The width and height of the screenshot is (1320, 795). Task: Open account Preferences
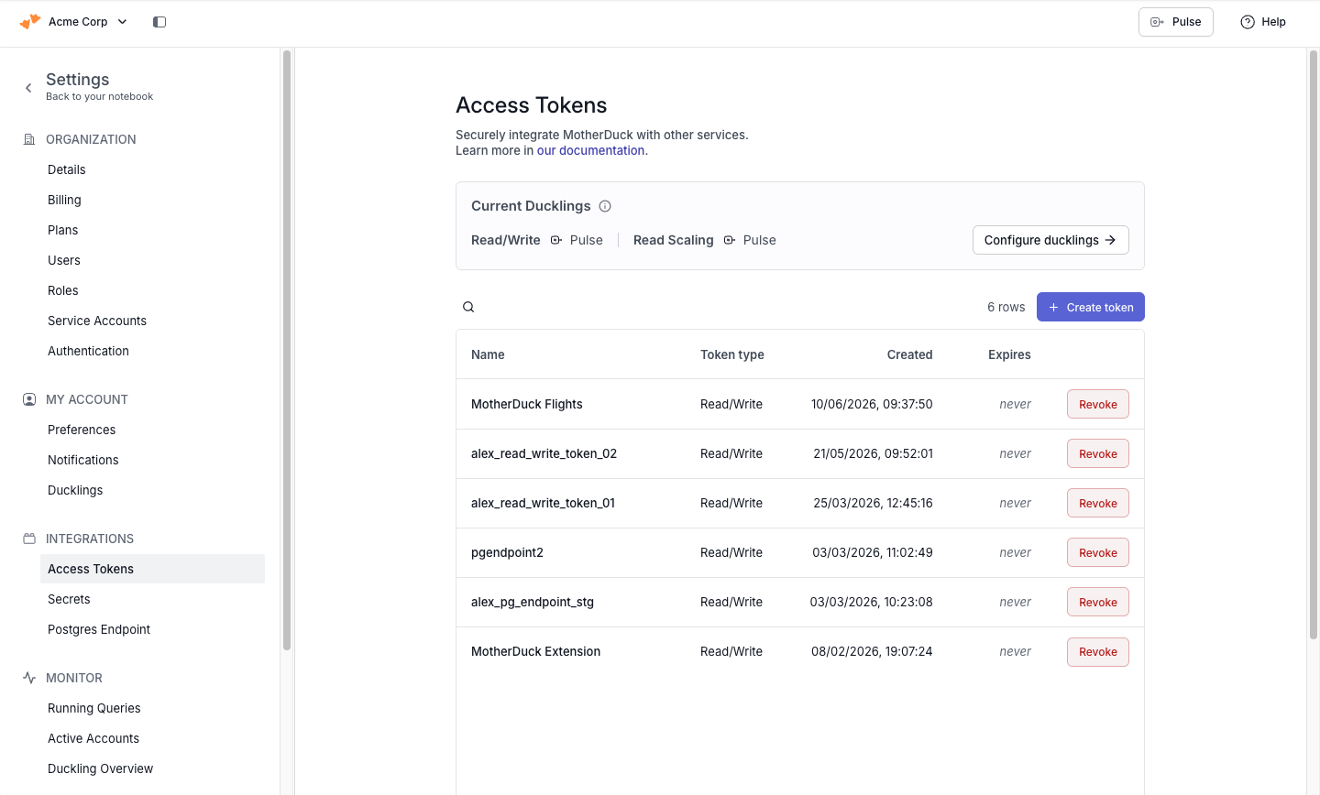(x=82, y=430)
